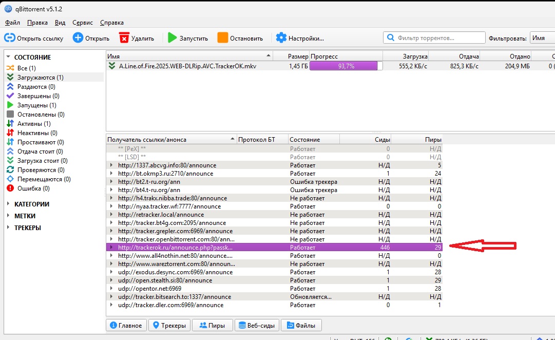
Task: Select the red Error filter icon
Action: coord(10,188)
